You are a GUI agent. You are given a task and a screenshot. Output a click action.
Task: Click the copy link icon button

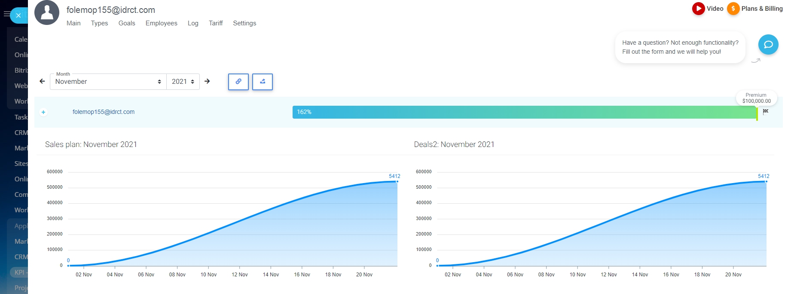[238, 82]
